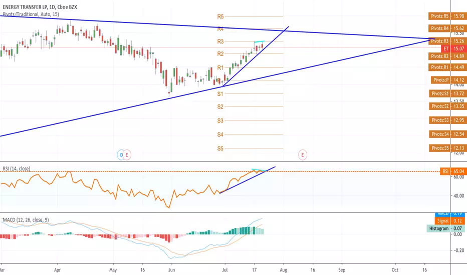Image resolution: width=467 pixels, height=275 pixels.
Task: Click the S2 pivot line label on chart
Action: pyautogui.click(x=220, y=106)
